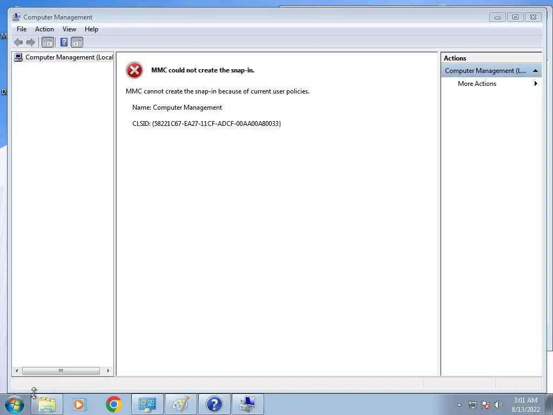Click the red error icon

[134, 70]
